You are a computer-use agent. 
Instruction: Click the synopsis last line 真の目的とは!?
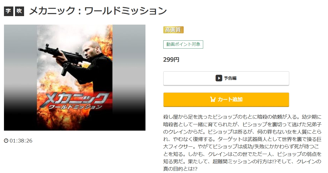pyautogui.click(x=180, y=169)
